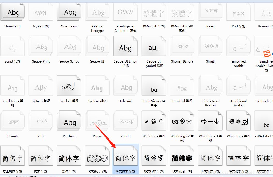Image resolution: width=273 pixels, height=177 pixels.
Task: Select the Tahoma font icon
Action: (x=125, y=85)
